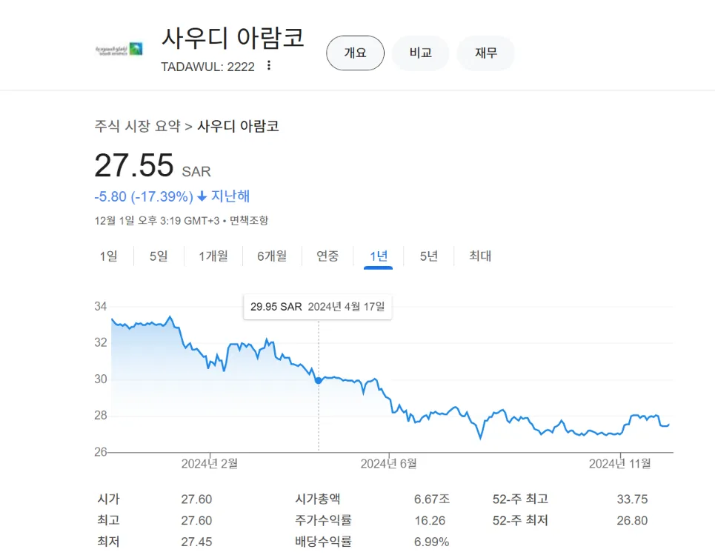The height and width of the screenshot is (558, 715).
Task: Open the 재무 financials view
Action: 485,53
